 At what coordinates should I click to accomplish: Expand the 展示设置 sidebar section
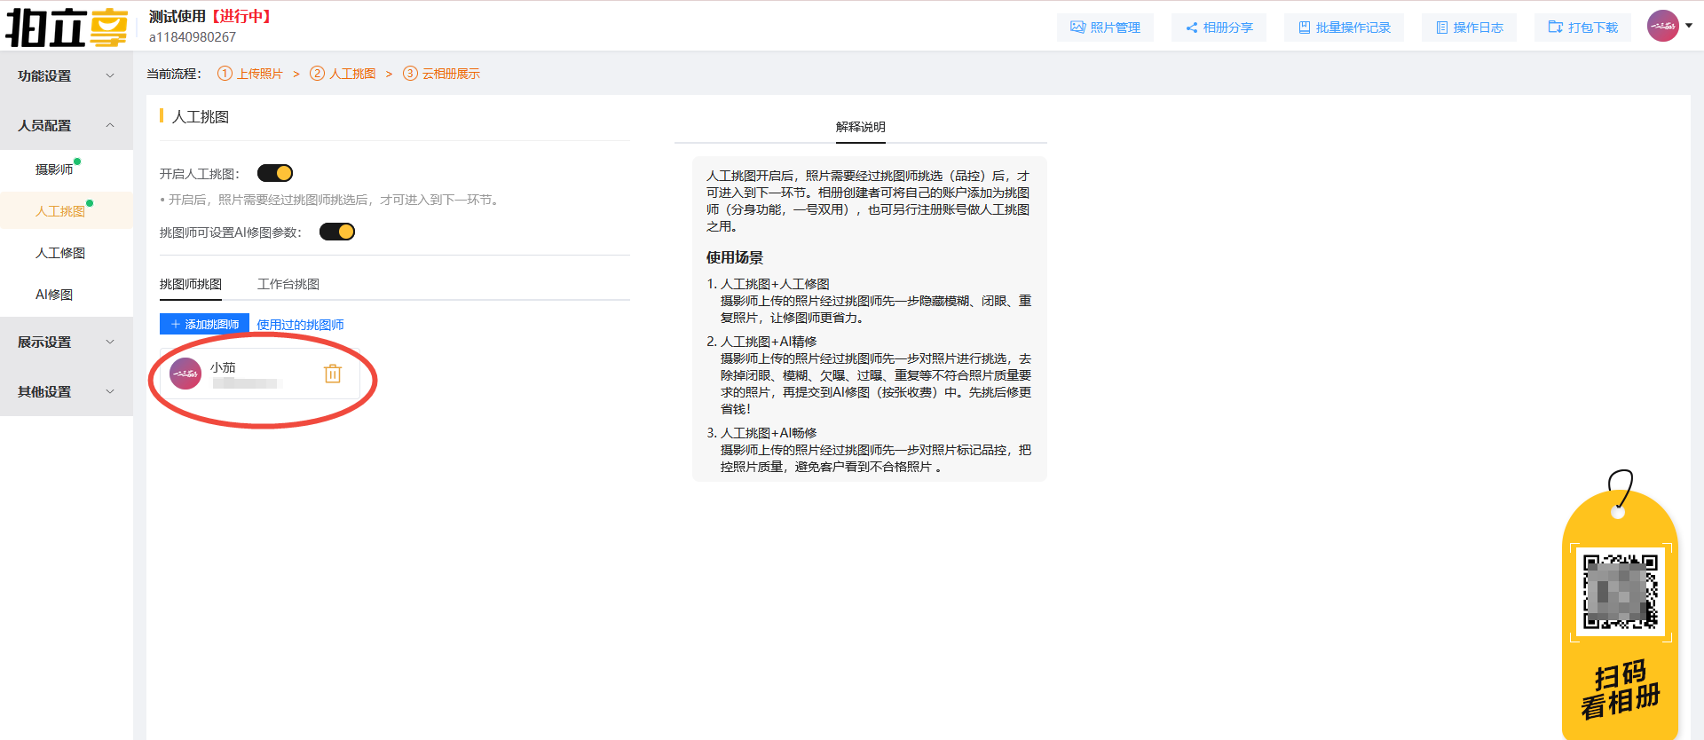[67, 342]
